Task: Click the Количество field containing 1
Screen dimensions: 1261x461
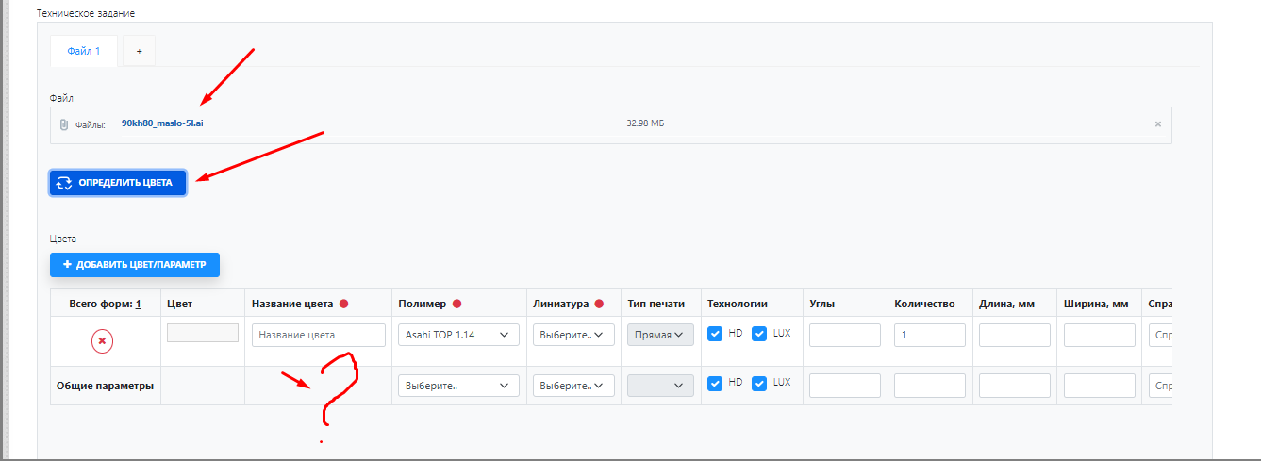Action: point(930,335)
